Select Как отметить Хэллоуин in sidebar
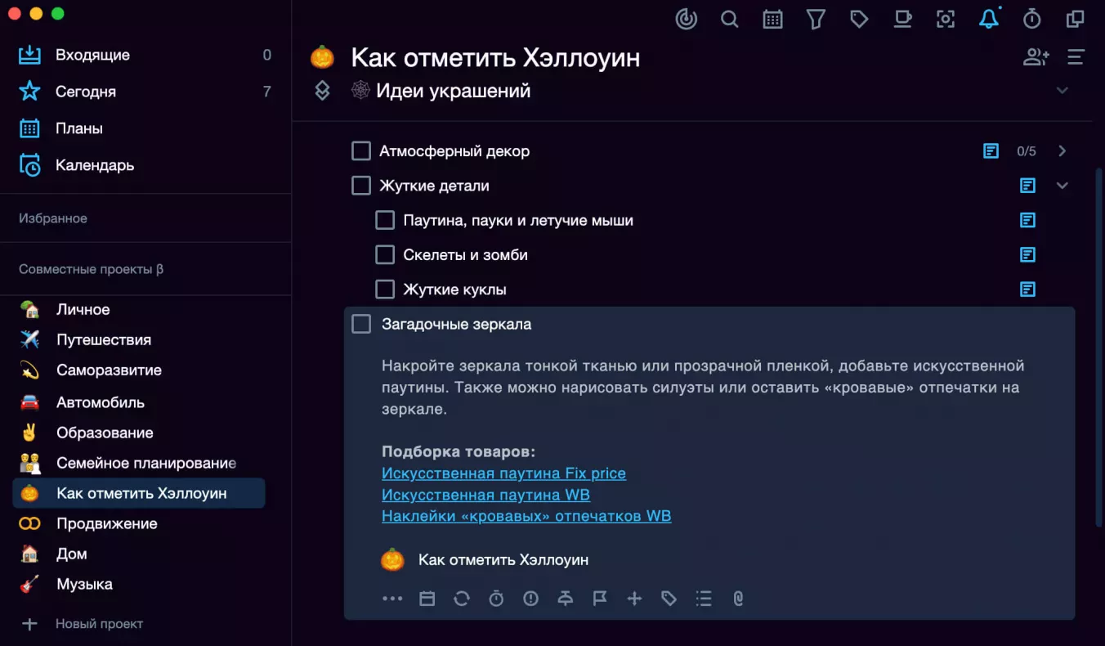Viewport: 1105px width, 646px height. click(x=139, y=493)
